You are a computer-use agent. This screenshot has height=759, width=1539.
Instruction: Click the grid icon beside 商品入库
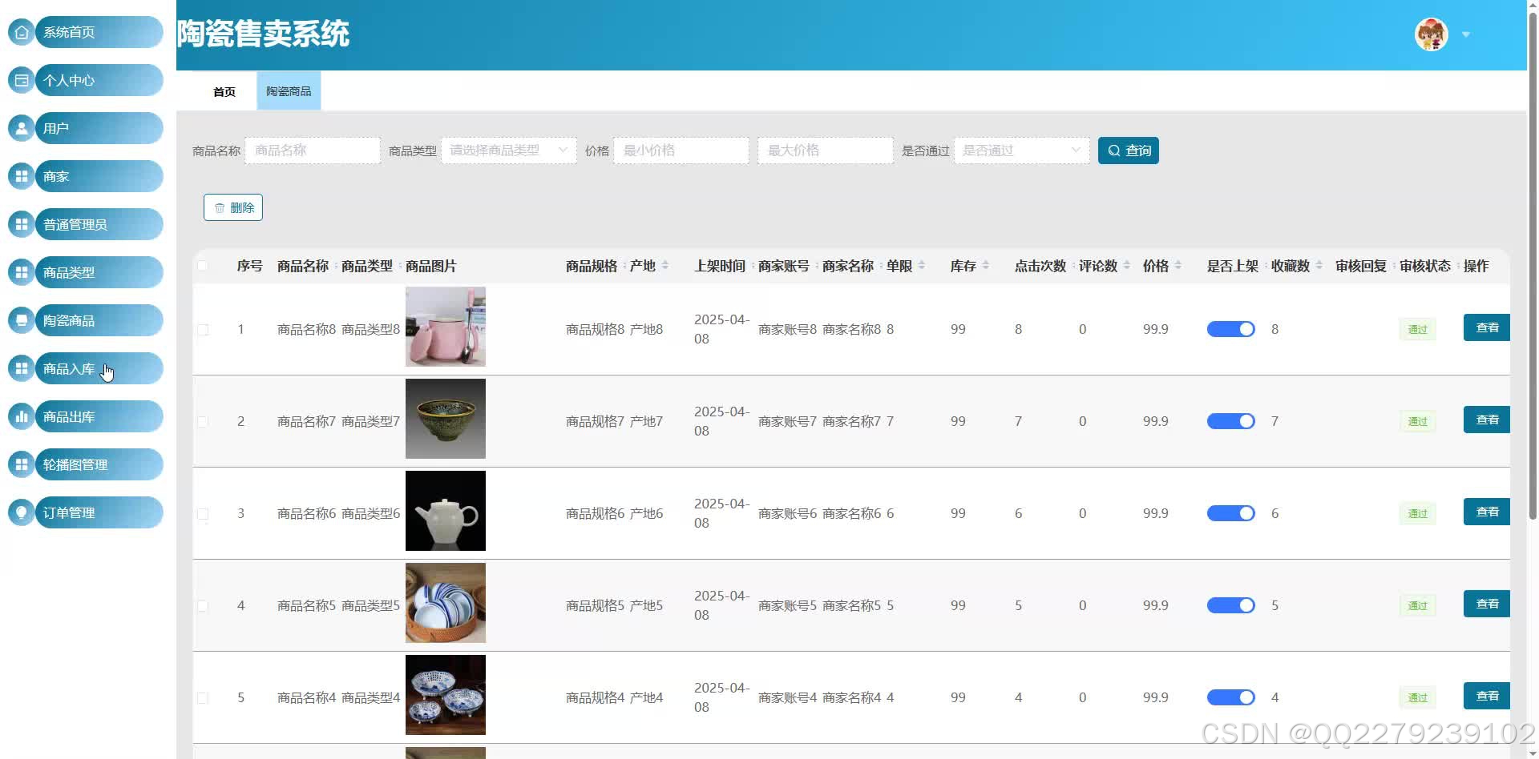pos(22,368)
